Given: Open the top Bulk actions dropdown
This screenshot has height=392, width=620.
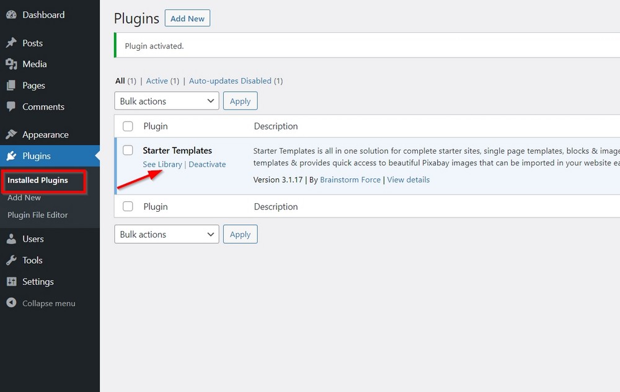Looking at the screenshot, I should [166, 101].
